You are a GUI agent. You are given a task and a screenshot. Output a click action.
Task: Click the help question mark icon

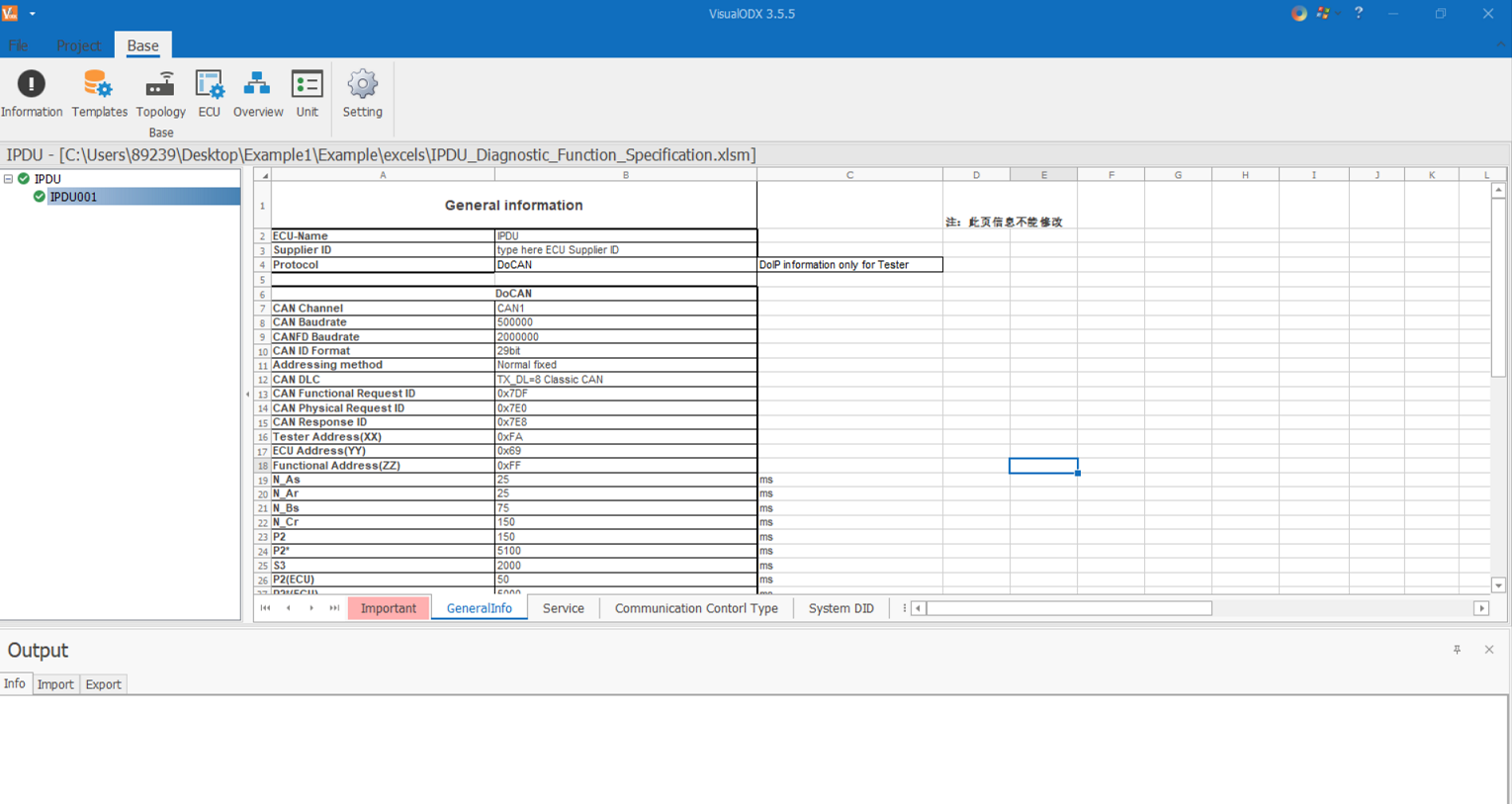(1359, 13)
